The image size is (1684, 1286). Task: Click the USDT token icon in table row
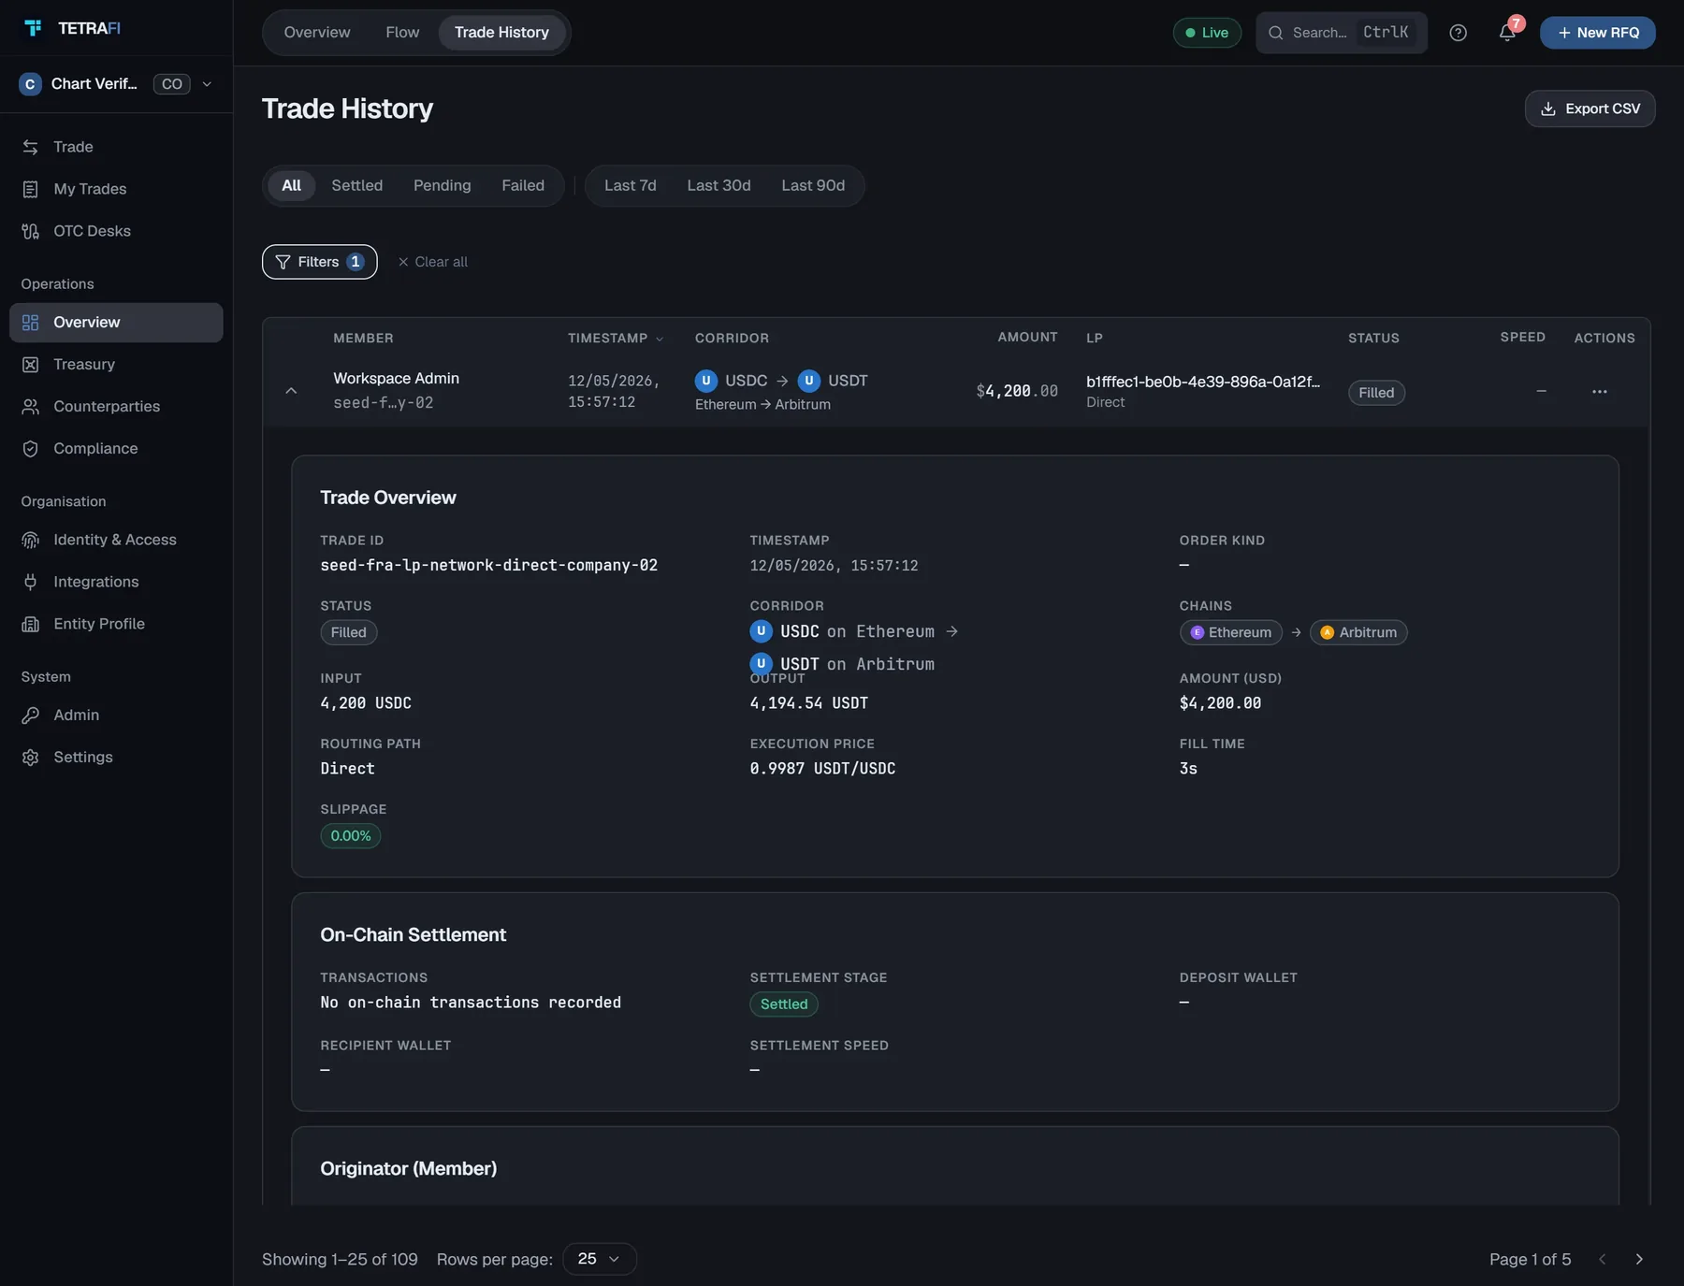809,381
